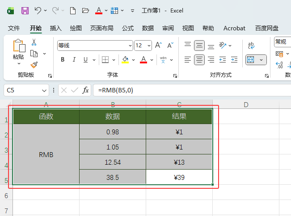Switch to the 百度网盘 ribbon tab

click(267, 28)
